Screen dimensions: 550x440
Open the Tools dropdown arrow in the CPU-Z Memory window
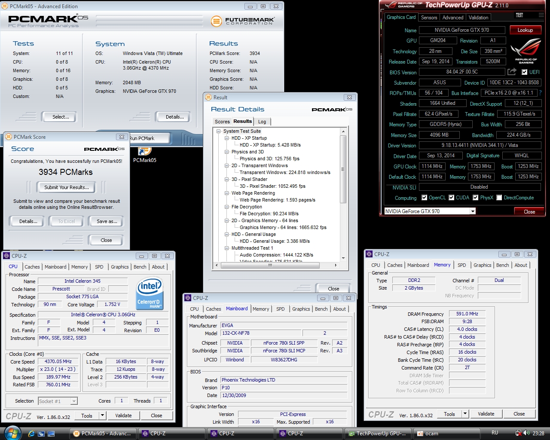pyautogui.click(x=465, y=414)
